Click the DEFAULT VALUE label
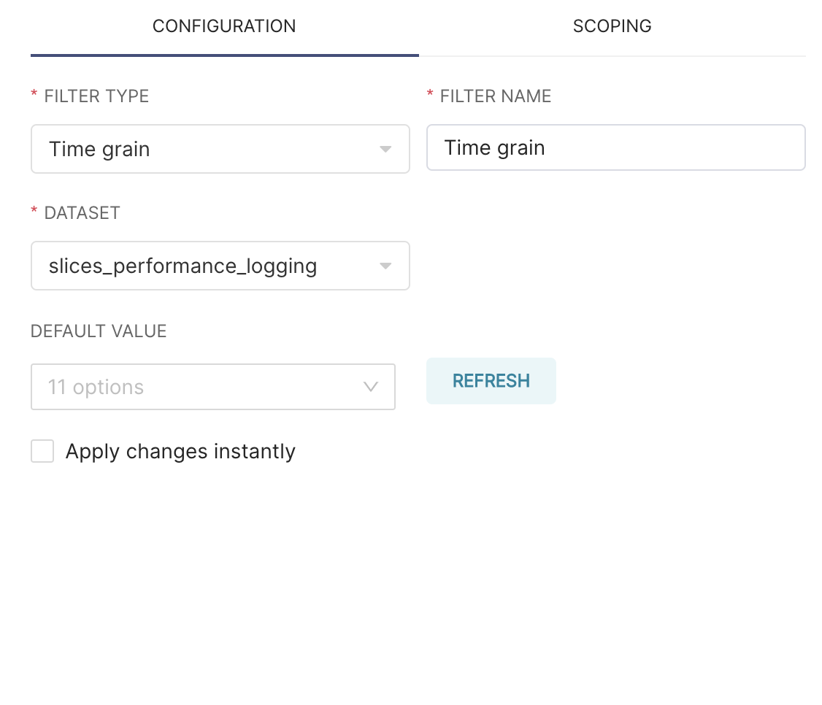 [98, 331]
